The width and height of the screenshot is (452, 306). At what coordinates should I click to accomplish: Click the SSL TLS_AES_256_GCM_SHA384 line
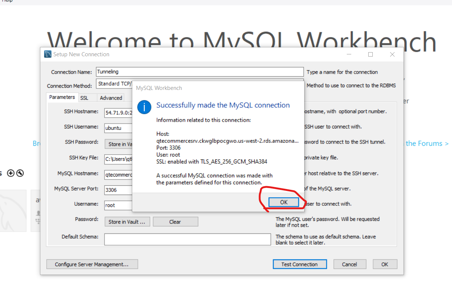click(x=212, y=162)
